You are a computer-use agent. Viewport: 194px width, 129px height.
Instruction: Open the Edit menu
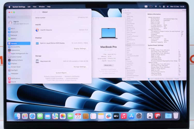29,7
